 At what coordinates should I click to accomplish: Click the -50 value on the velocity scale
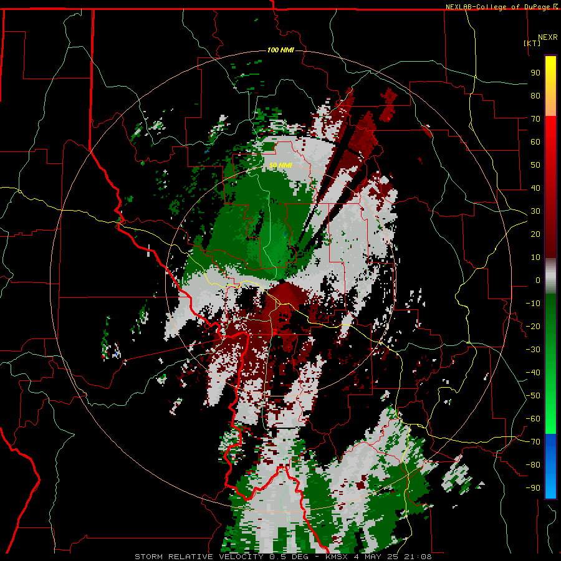click(533, 396)
